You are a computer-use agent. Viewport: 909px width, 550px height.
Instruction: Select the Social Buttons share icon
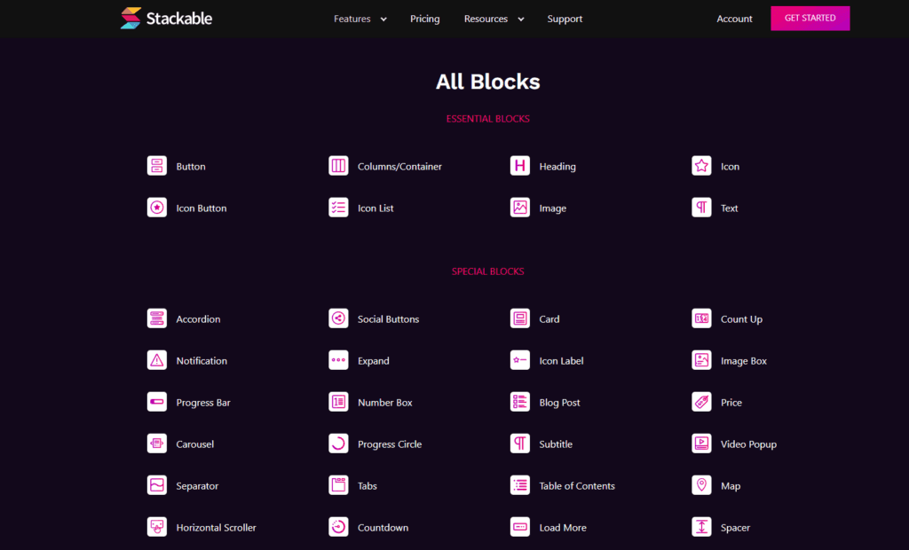tap(338, 318)
